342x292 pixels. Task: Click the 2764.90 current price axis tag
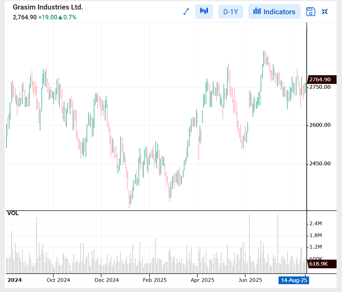pyautogui.click(x=322, y=80)
